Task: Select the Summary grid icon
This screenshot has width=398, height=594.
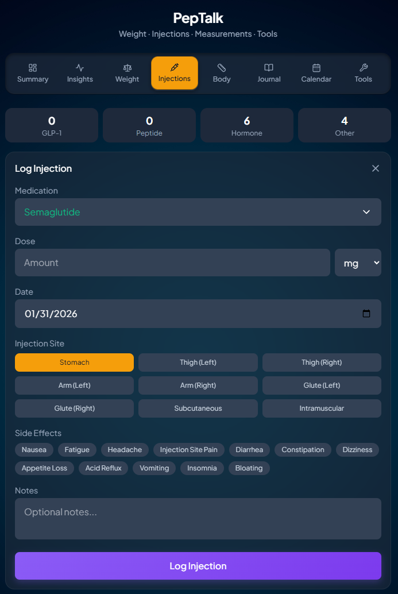Action: click(x=32, y=67)
